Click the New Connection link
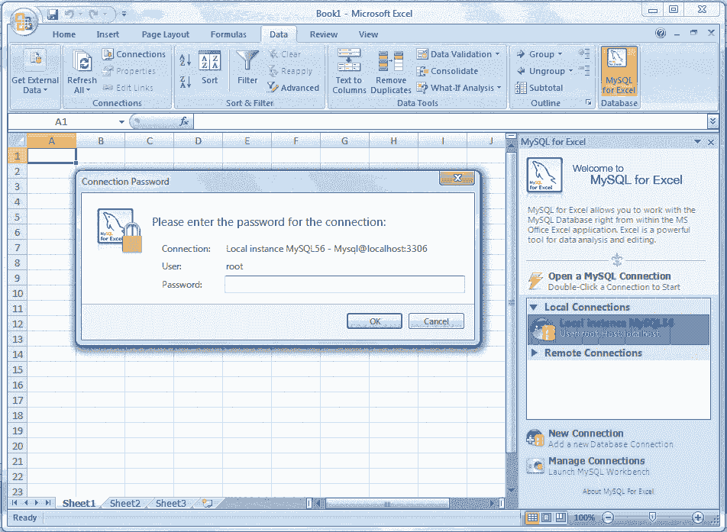The width and height of the screenshot is (727, 532). tap(585, 433)
